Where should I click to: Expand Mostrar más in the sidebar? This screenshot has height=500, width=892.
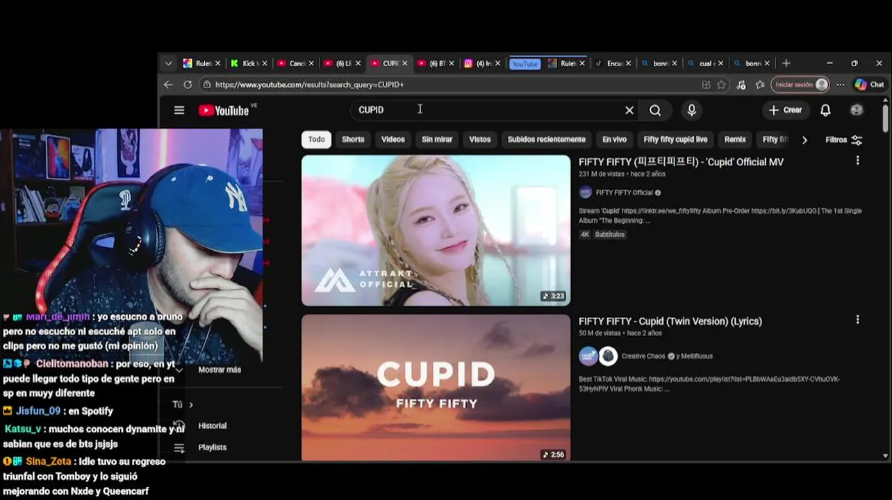[x=220, y=369]
